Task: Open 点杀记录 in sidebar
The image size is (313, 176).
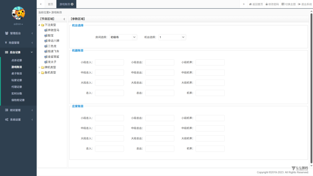Action: [x=17, y=60]
